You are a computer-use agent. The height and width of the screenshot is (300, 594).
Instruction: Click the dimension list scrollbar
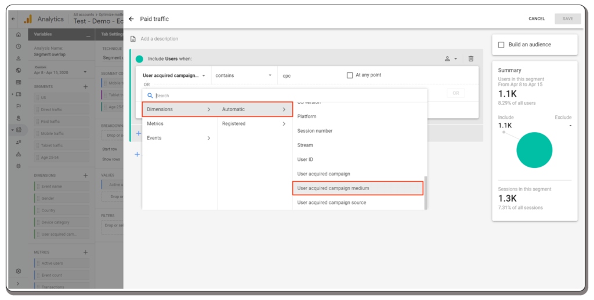[x=425, y=192]
